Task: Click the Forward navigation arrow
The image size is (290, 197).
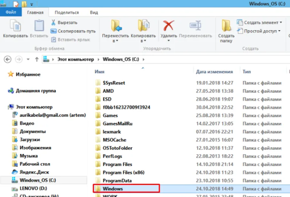Action: [19, 59]
